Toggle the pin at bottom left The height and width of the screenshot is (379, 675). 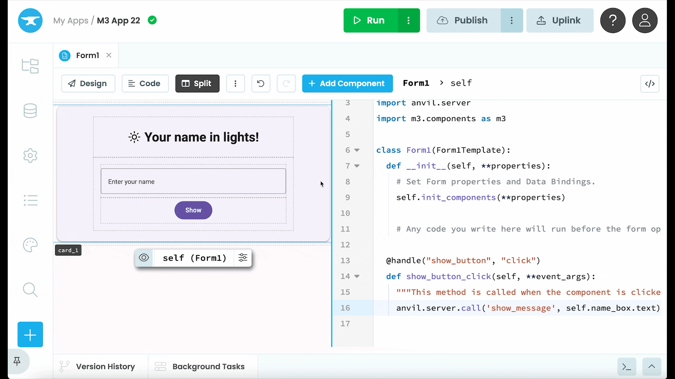[x=17, y=361]
